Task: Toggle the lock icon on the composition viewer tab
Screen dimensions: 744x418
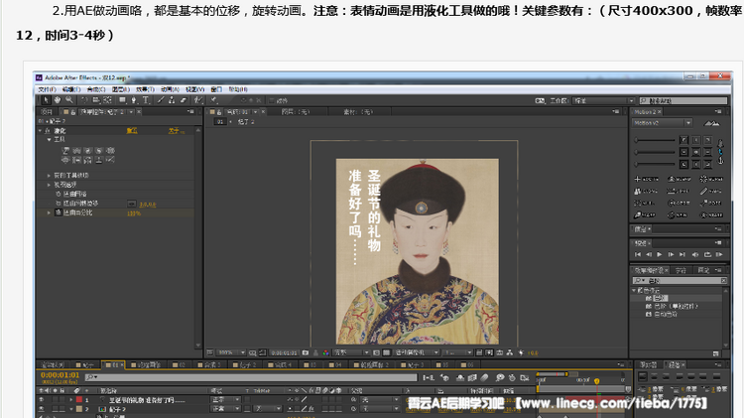Action: pos(219,112)
